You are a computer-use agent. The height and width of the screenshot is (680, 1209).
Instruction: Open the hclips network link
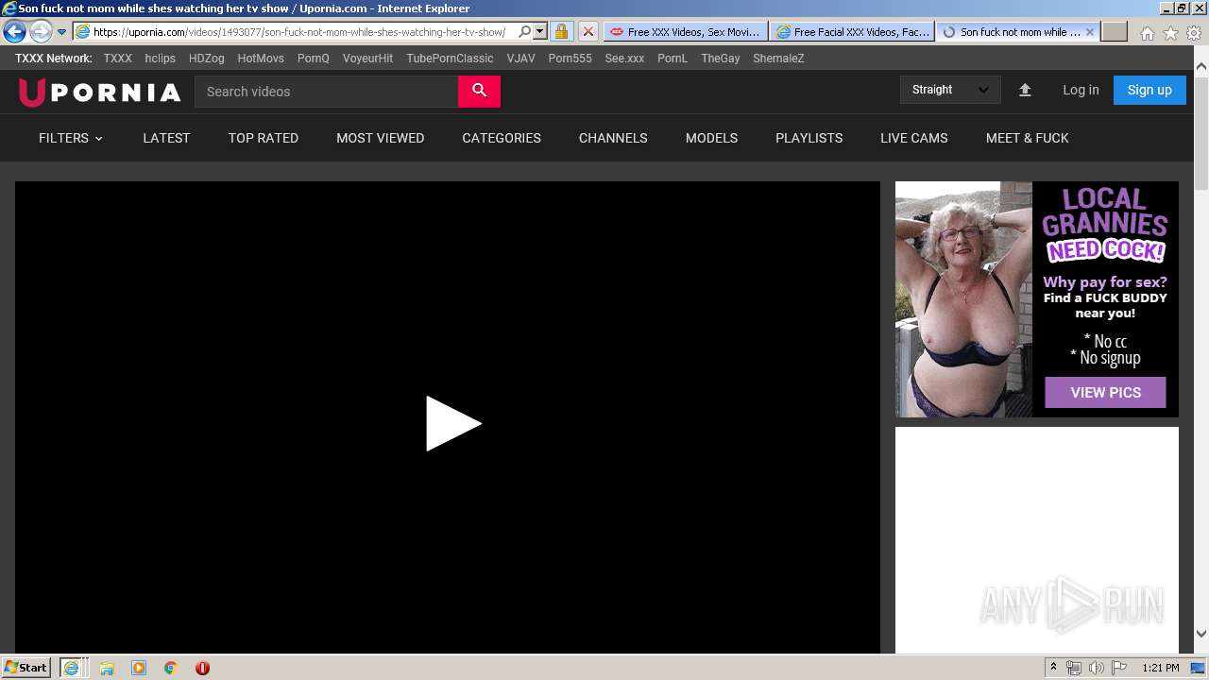pyautogui.click(x=160, y=58)
